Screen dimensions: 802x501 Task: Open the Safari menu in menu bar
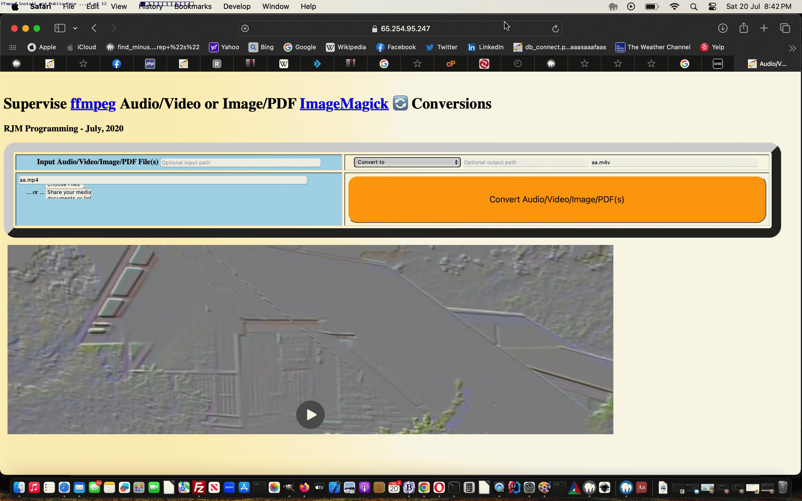pyautogui.click(x=40, y=6)
